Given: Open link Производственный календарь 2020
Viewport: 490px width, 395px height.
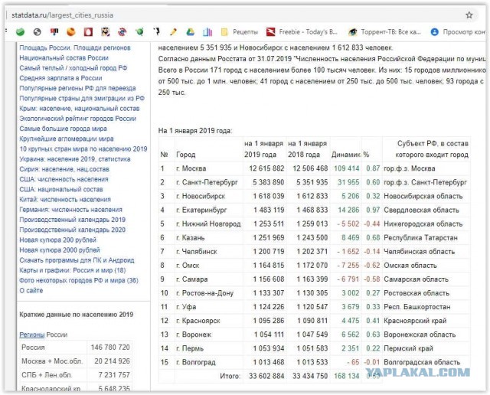Looking at the screenshot, I should 73,230.
